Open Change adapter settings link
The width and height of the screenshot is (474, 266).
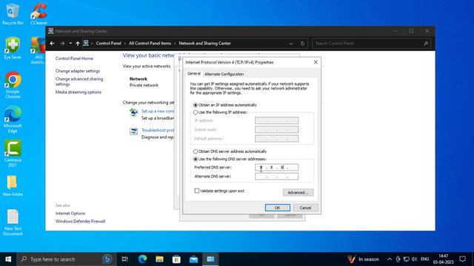(x=78, y=71)
